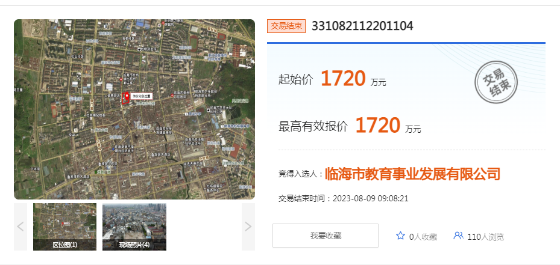Click the 交易结束 status tag

(x=286, y=26)
